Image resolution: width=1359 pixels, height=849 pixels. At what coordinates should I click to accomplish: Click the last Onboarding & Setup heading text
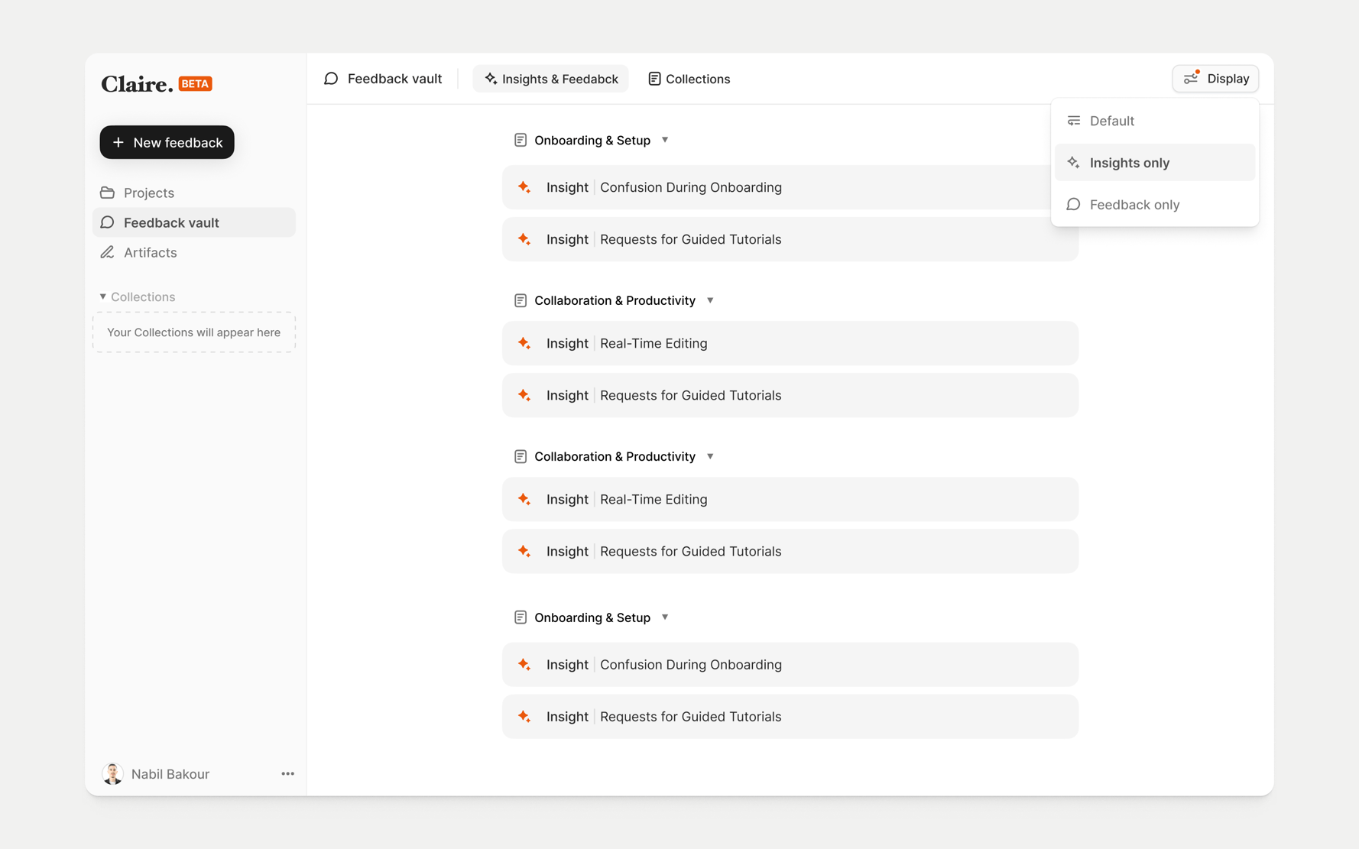pos(592,617)
